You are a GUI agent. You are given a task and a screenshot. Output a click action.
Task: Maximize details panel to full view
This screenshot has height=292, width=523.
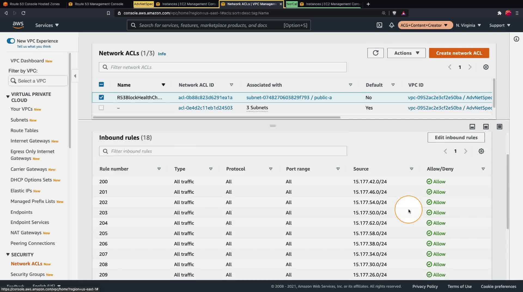pyautogui.click(x=499, y=127)
